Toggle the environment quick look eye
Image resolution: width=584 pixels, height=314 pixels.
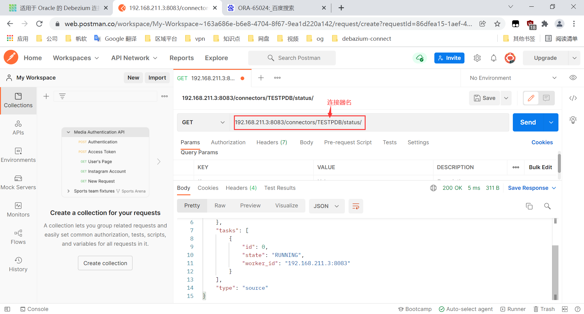pyautogui.click(x=573, y=78)
